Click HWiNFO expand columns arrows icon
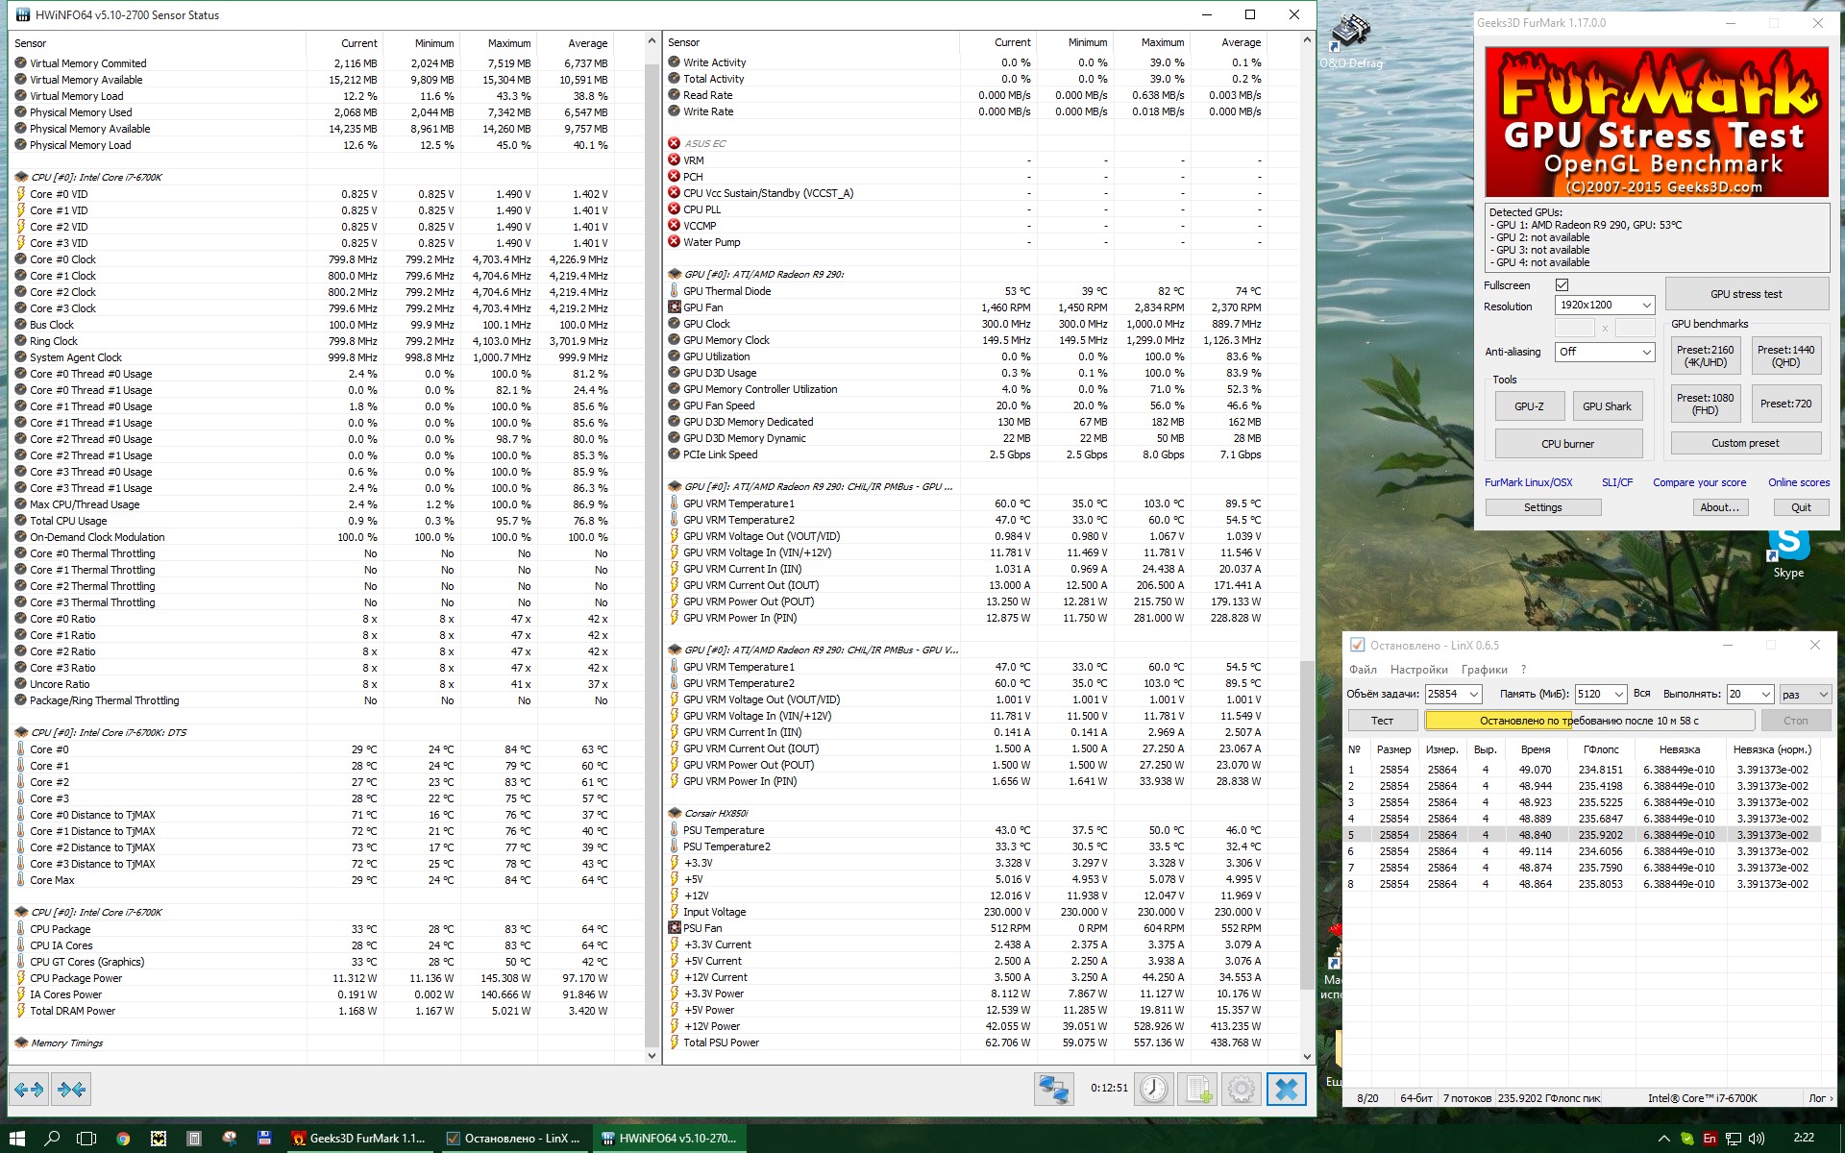The image size is (1845, 1153). tap(29, 1089)
